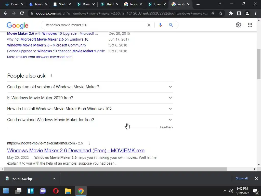Start voice search with microphone icon

tap(160, 25)
